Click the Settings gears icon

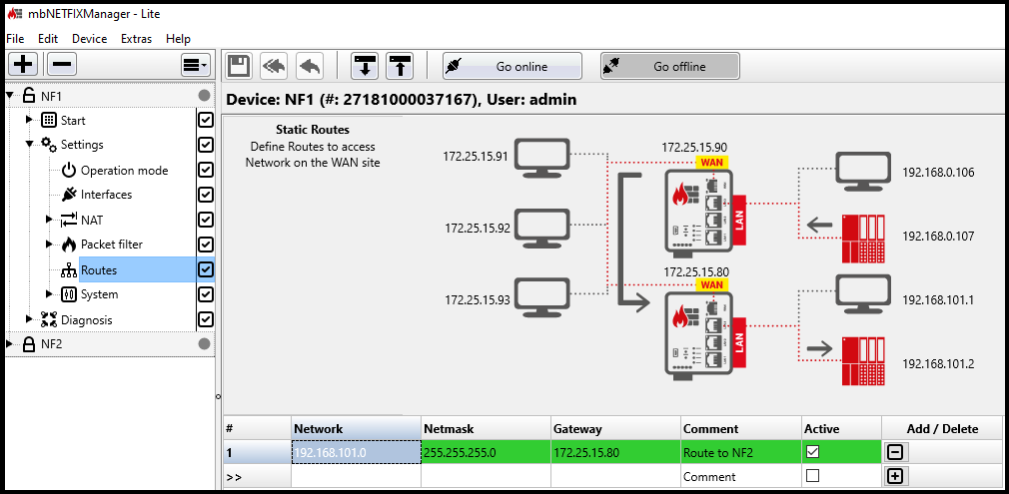(x=49, y=145)
